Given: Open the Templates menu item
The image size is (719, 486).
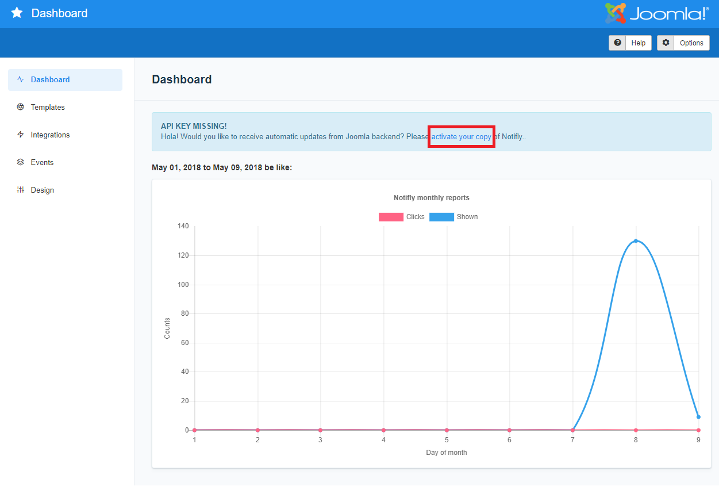Looking at the screenshot, I should click(48, 107).
